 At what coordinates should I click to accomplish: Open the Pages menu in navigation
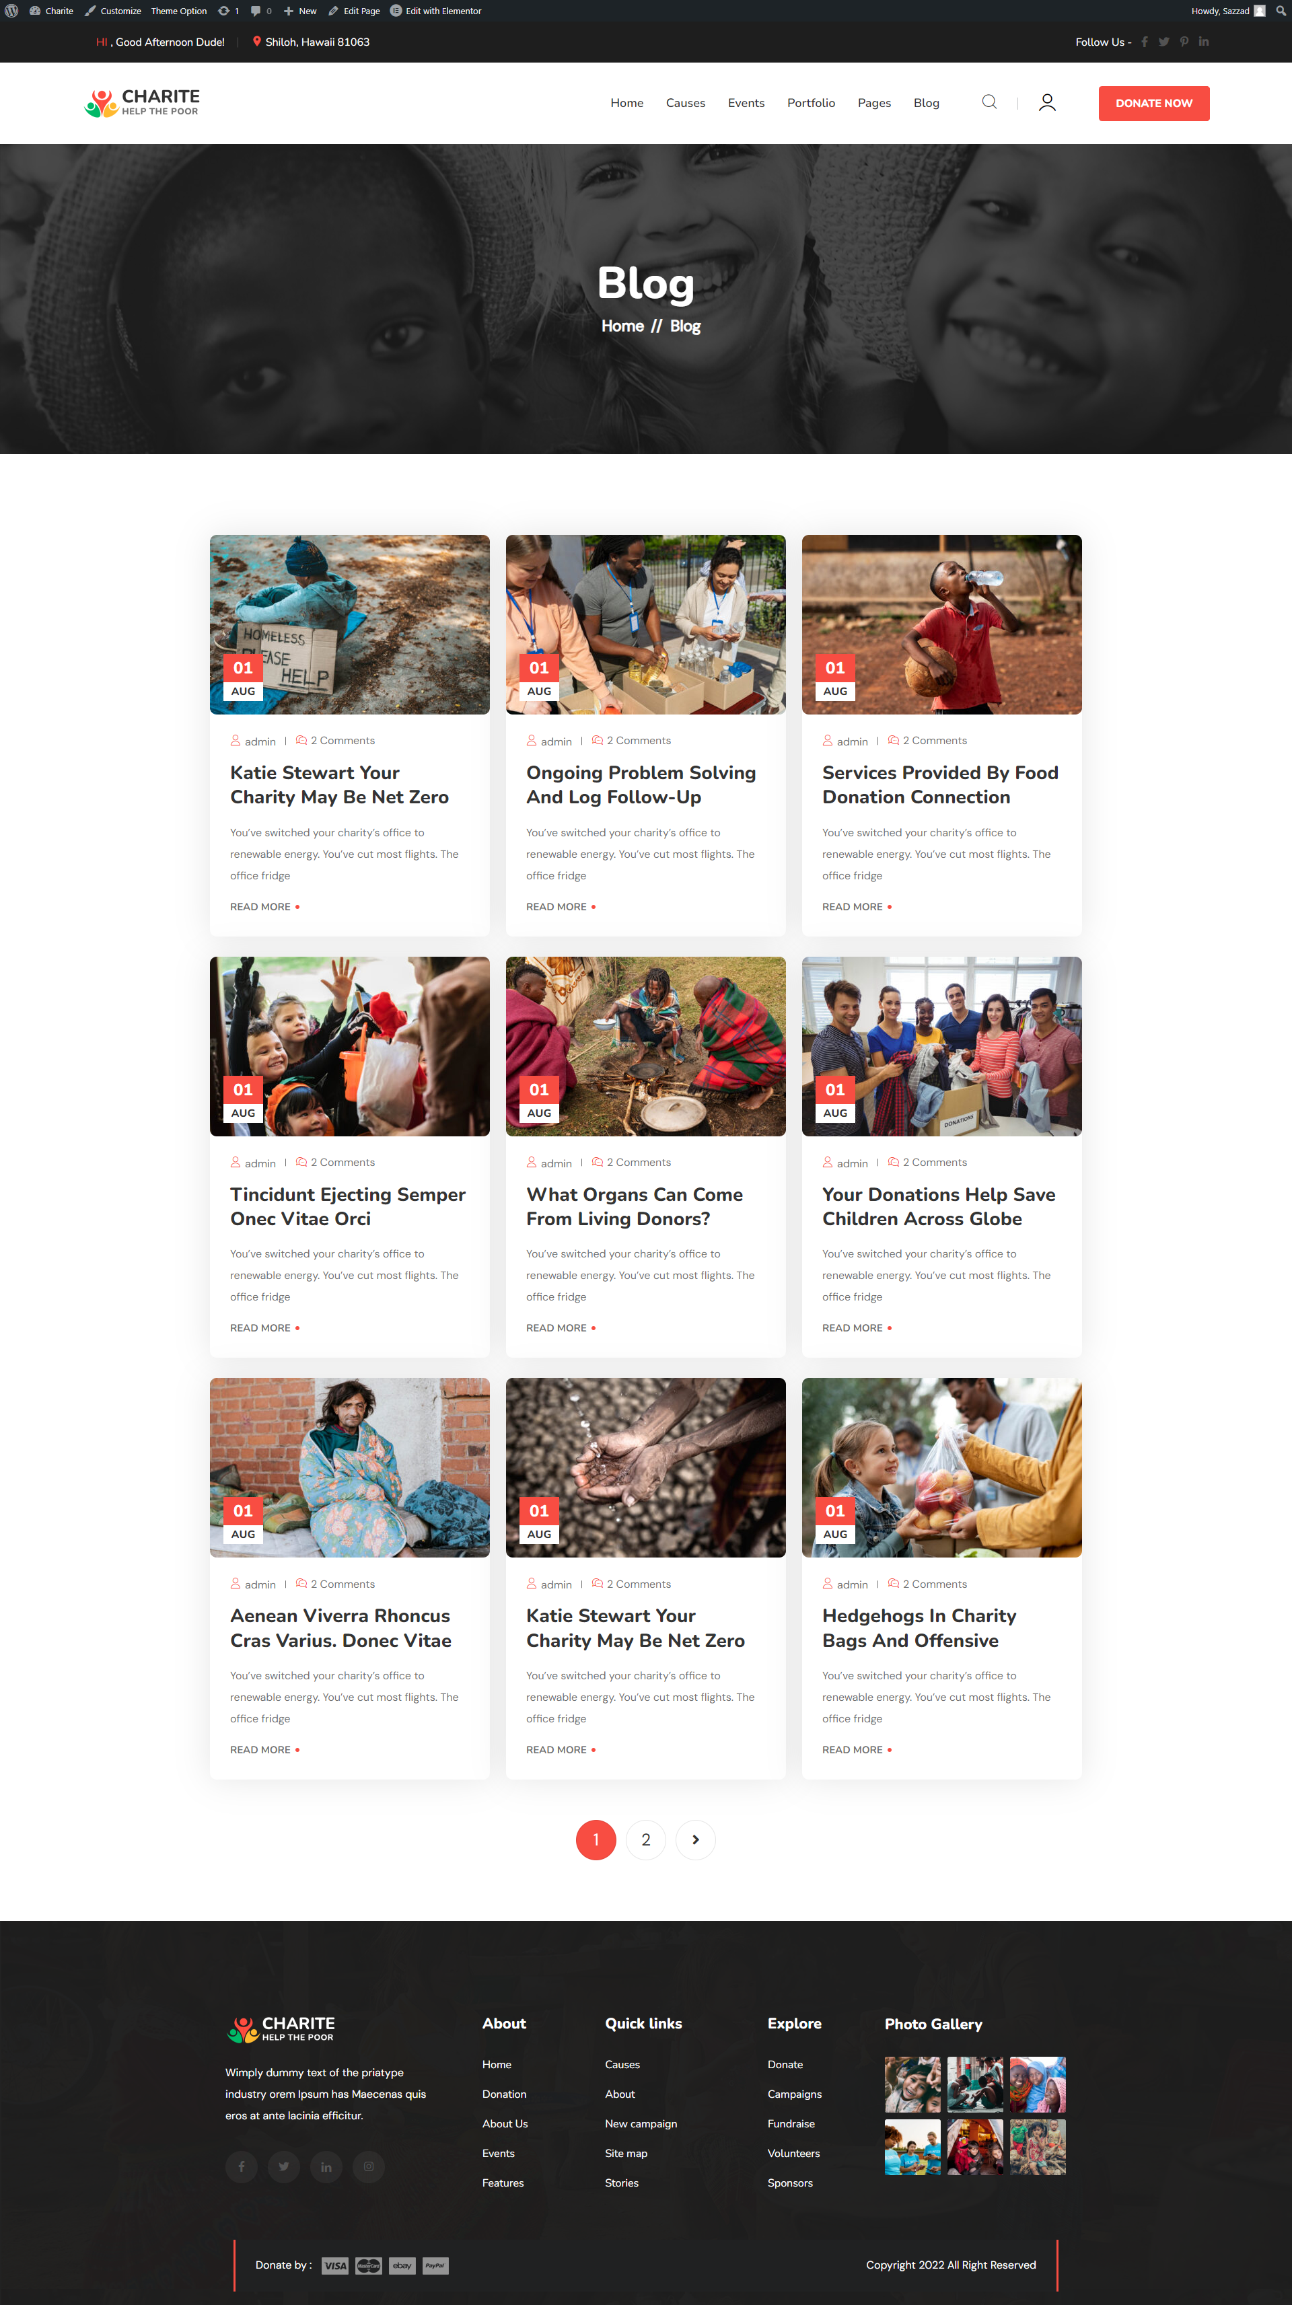(874, 103)
